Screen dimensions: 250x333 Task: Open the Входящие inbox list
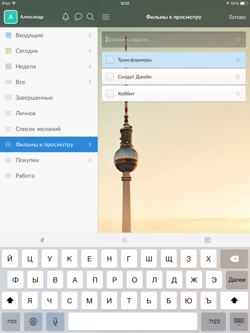click(x=30, y=35)
